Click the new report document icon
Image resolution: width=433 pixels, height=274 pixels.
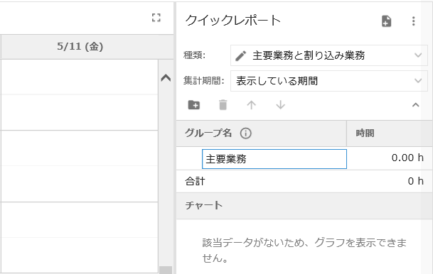386,21
